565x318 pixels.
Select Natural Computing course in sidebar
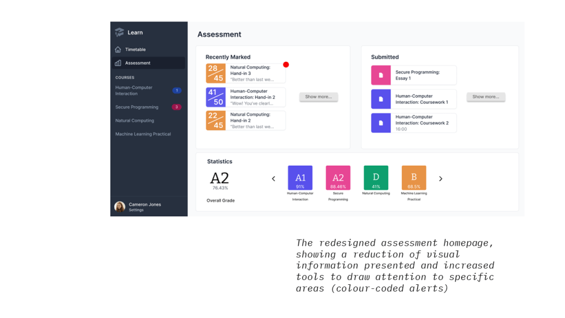coord(135,120)
